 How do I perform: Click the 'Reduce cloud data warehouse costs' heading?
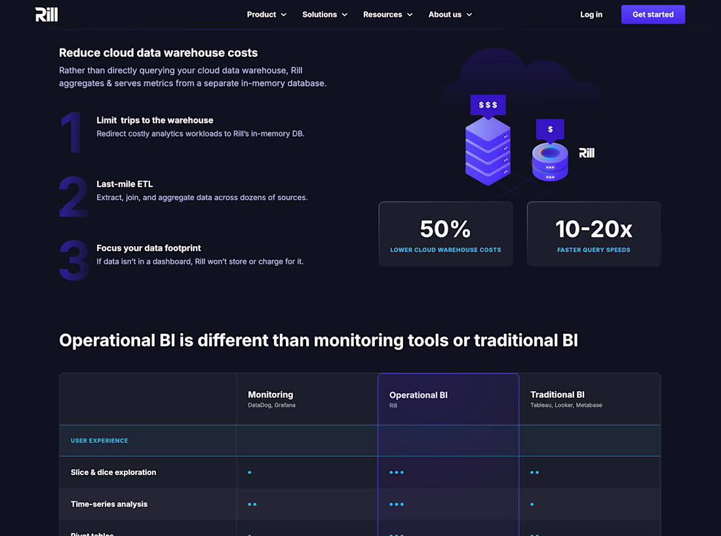coord(158,53)
